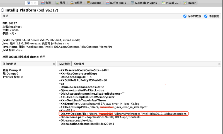Switch to the 系统属性 tab

click(79, 64)
